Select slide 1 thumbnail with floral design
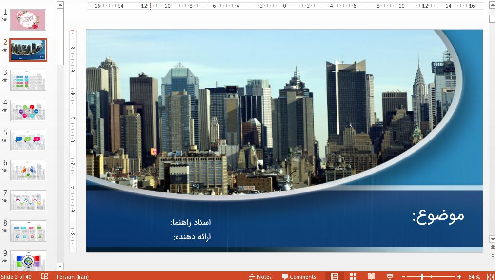This screenshot has width=495, height=280. coord(28,20)
